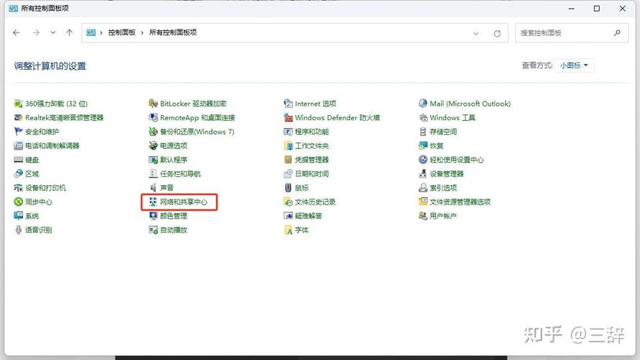Click the 控制面板 breadcrumb

click(122, 32)
